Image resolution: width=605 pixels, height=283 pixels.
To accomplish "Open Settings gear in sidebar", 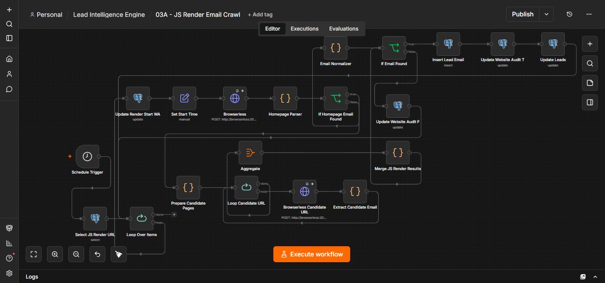I will pyautogui.click(x=9, y=273).
